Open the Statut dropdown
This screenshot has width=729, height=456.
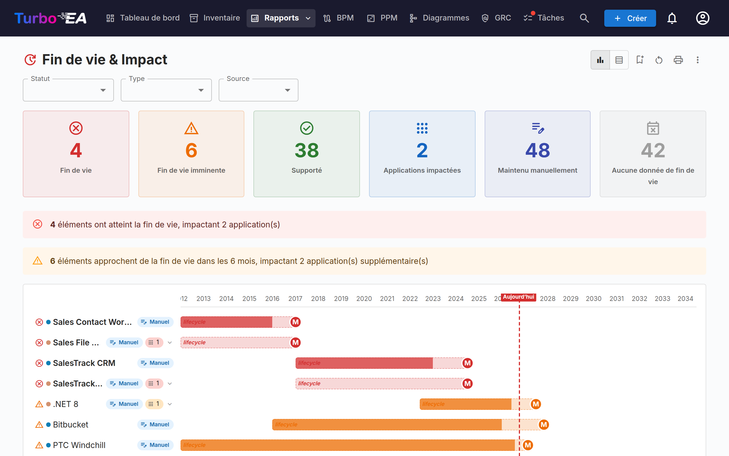[68, 90]
